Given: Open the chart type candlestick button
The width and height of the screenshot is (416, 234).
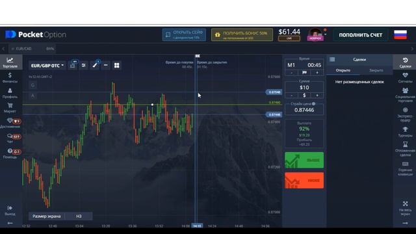Looking at the screenshot, I should pos(72,65).
